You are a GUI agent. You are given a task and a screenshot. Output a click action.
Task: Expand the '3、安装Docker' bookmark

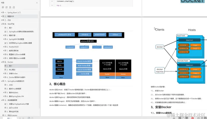click(3, 73)
